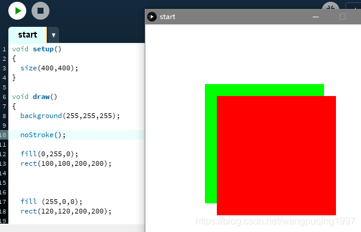Click the green Run play button

[x=17, y=11]
